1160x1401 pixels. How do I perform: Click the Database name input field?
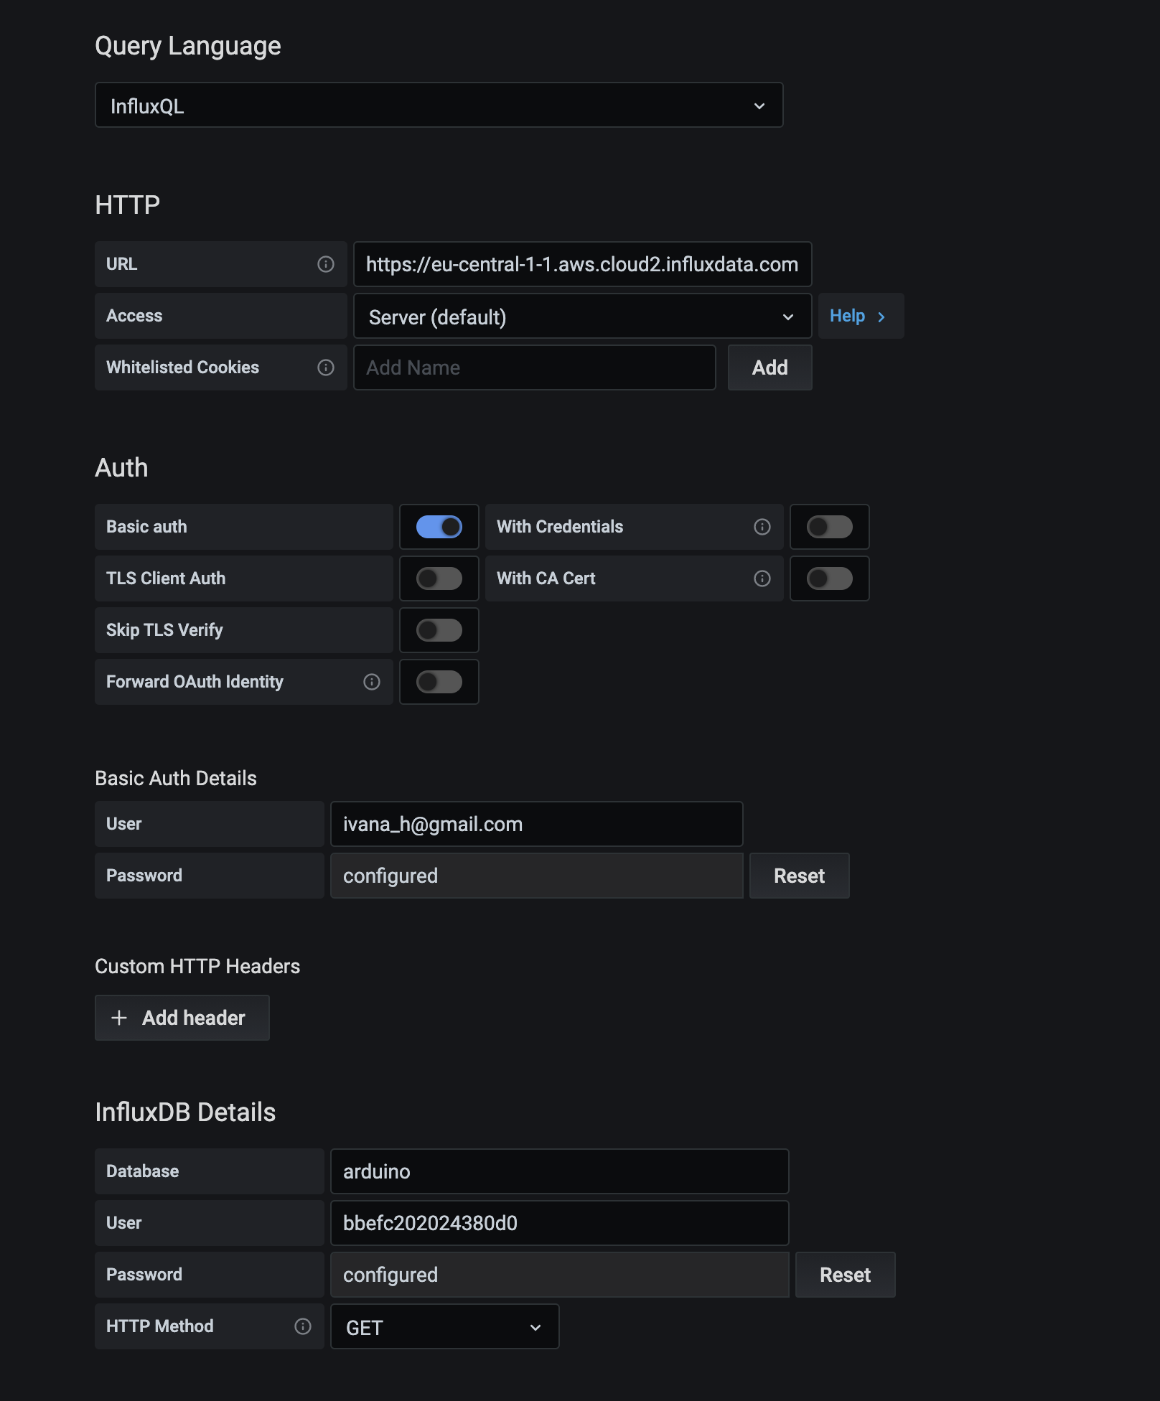(559, 1172)
